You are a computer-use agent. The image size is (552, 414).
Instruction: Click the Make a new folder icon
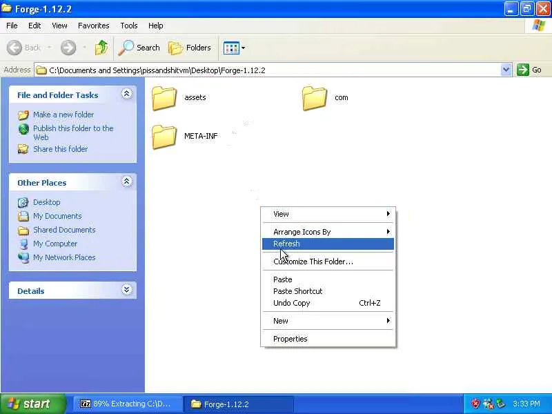[23, 115]
